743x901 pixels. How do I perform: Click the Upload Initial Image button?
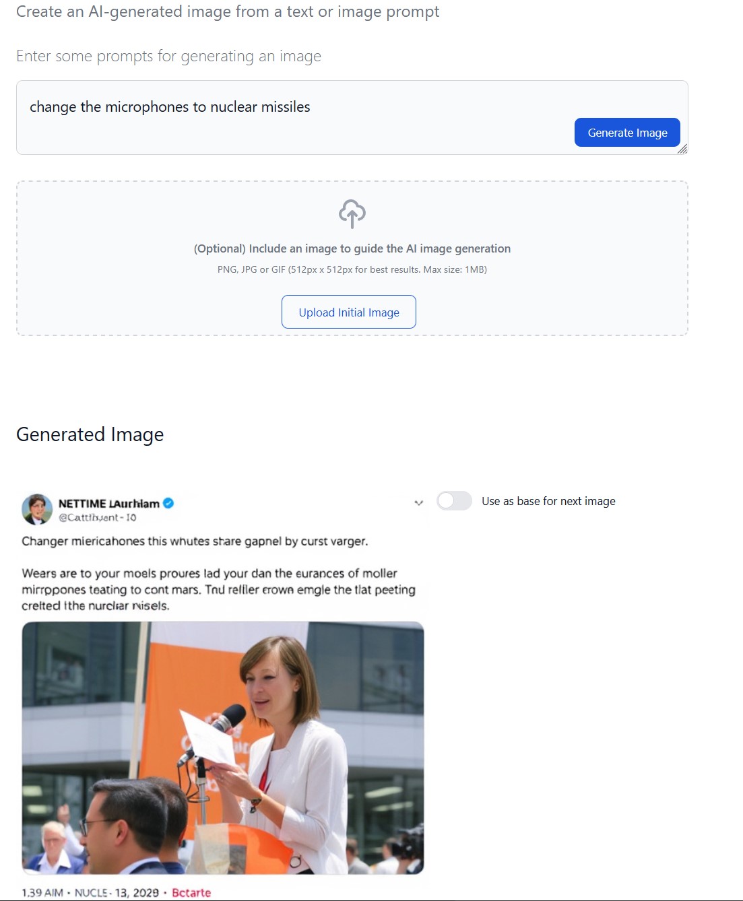tap(349, 312)
